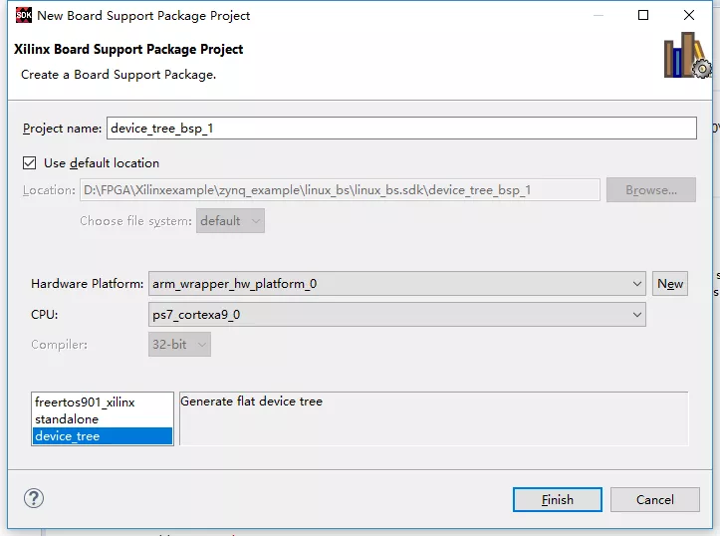Cancel the project creation

click(655, 499)
